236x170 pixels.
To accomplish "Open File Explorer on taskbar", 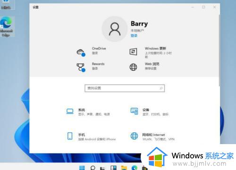I will coord(124,168).
